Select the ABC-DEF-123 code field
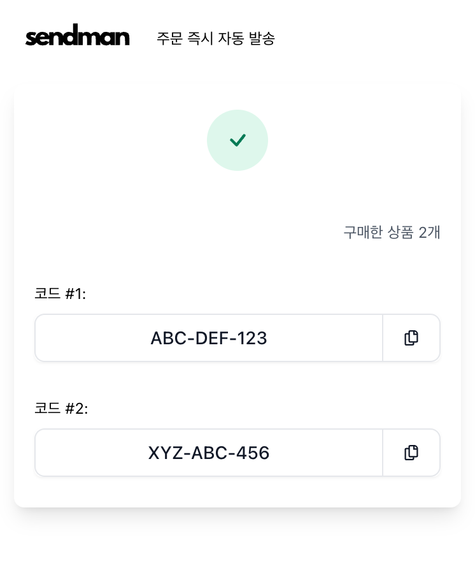The image size is (475, 561). [209, 338]
